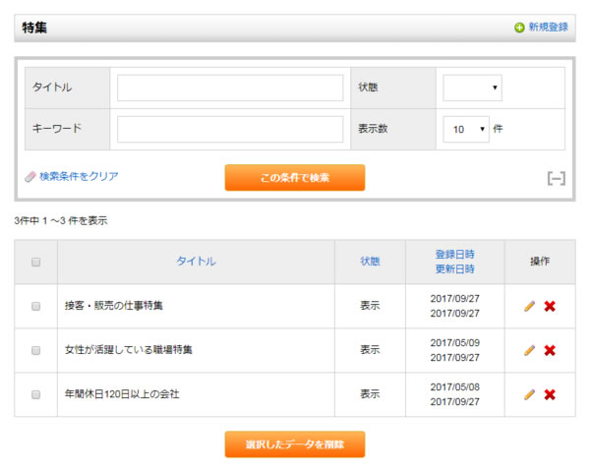Sort by 登録日時 column header link
Viewport: 590px width, 472px height.
click(x=454, y=254)
